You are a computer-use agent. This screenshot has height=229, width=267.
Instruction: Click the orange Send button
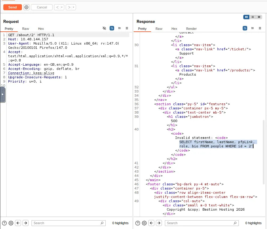tap(12, 7)
